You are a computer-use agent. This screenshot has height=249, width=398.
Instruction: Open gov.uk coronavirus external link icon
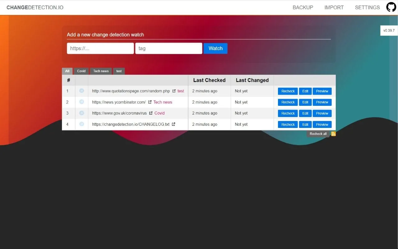[151, 113]
